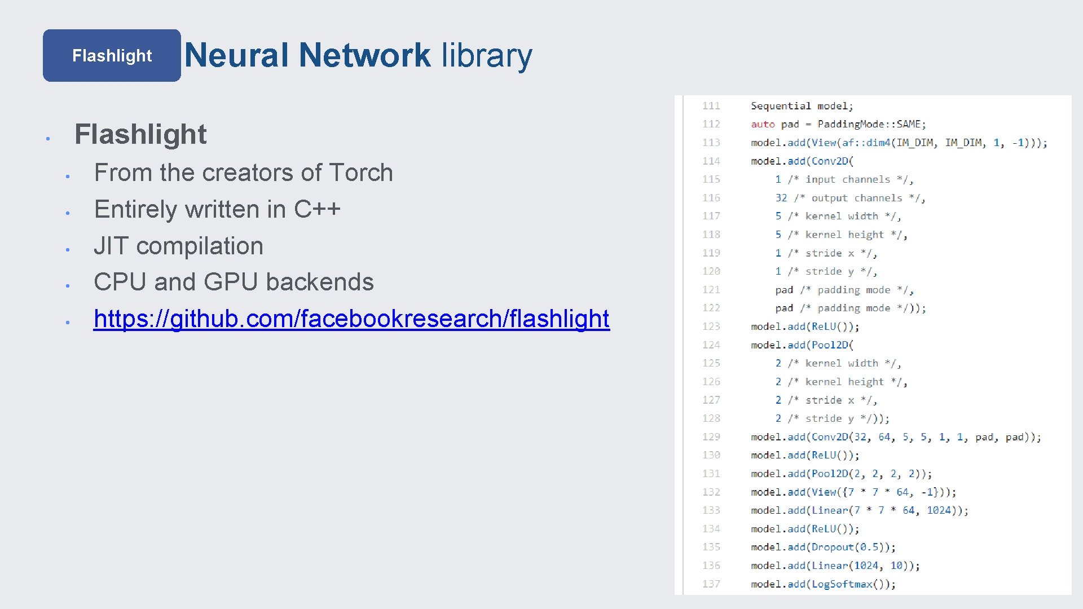Click line number 111 in gutter
Image resolution: width=1083 pixels, height=609 pixels.
(x=711, y=106)
